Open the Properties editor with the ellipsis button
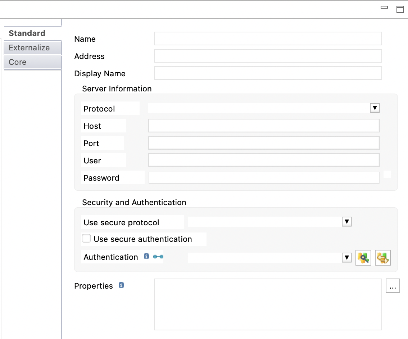The image size is (408, 339). (x=393, y=285)
